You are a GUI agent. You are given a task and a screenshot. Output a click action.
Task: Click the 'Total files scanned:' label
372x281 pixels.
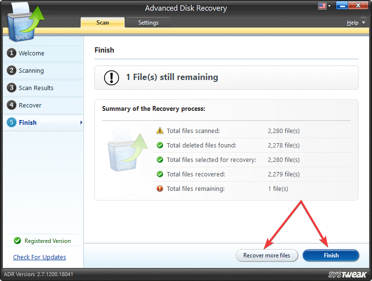tap(193, 131)
